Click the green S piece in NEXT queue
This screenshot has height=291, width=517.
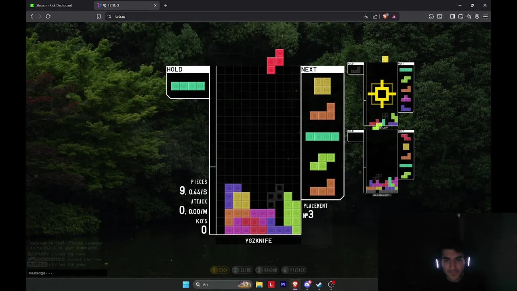(x=322, y=162)
